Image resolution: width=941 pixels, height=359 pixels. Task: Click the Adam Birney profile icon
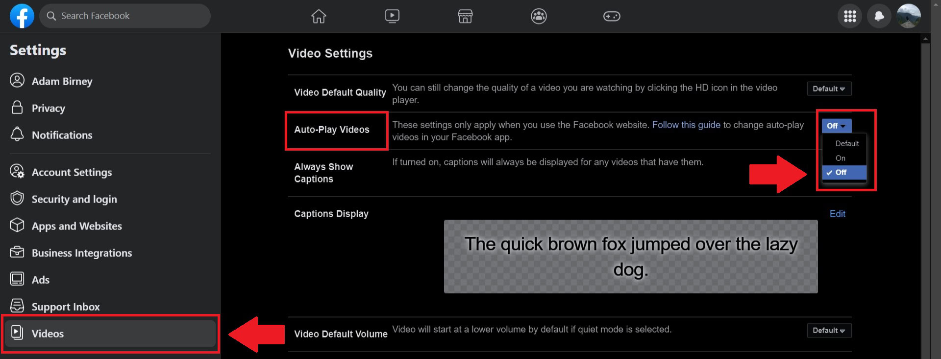click(x=17, y=80)
